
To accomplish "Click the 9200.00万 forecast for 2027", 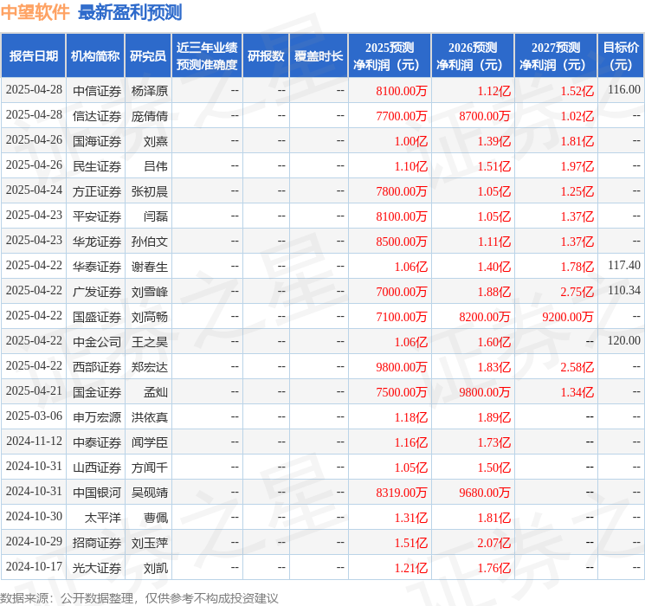I will [x=568, y=317].
